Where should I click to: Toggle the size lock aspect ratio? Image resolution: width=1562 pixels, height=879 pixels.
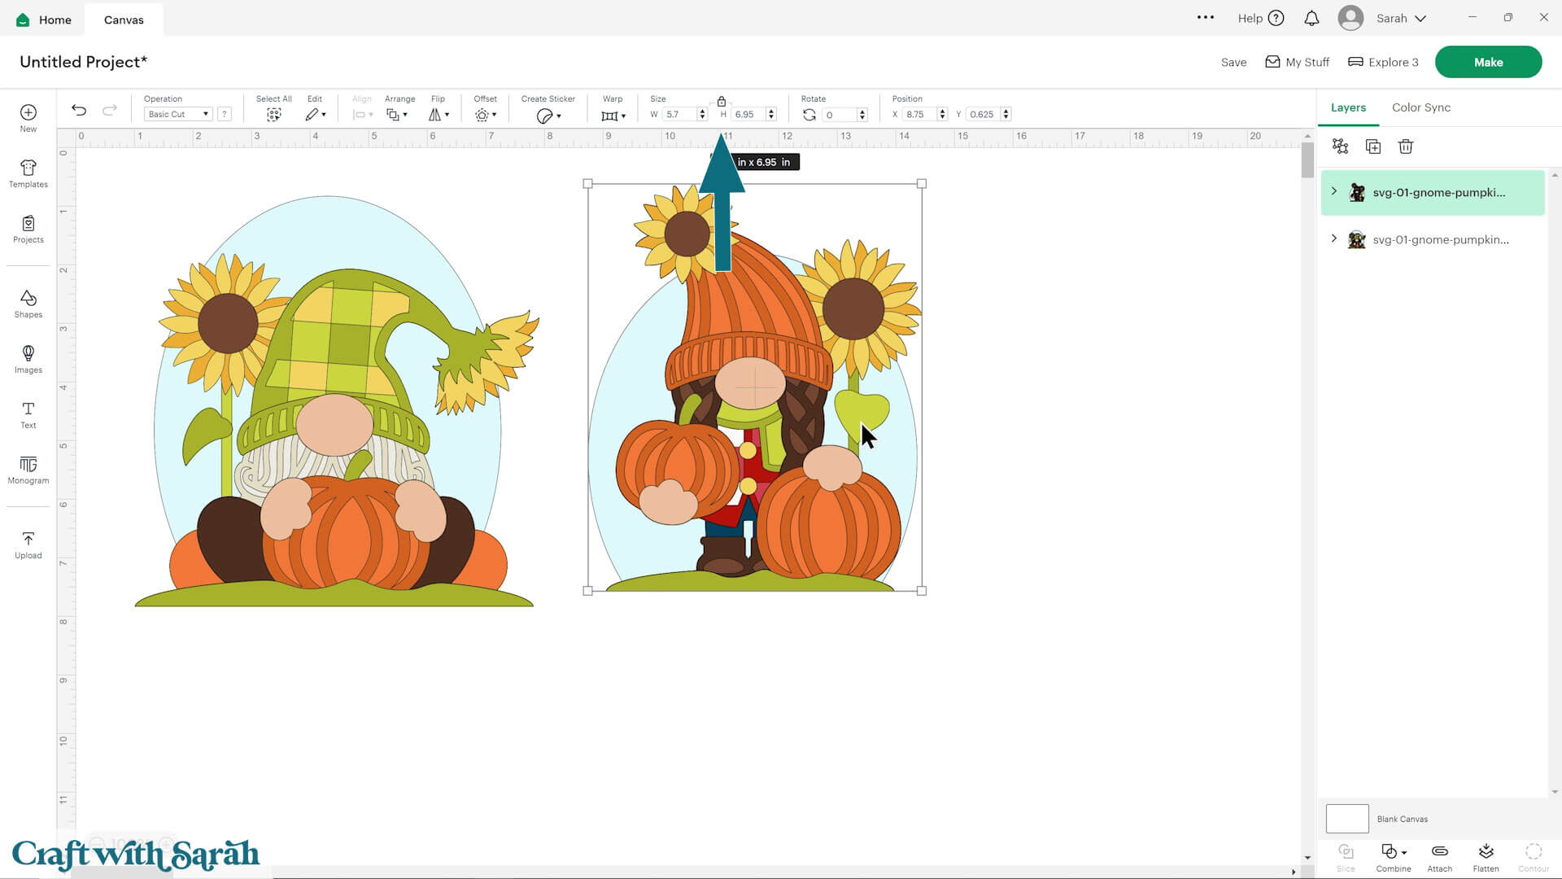tap(721, 101)
